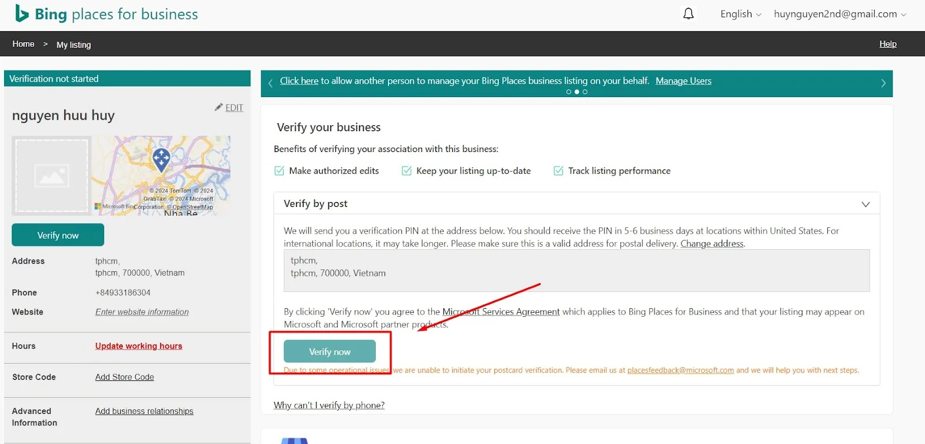Select the second banner pagination dot
Screen dimensions: 925x444
[576, 92]
